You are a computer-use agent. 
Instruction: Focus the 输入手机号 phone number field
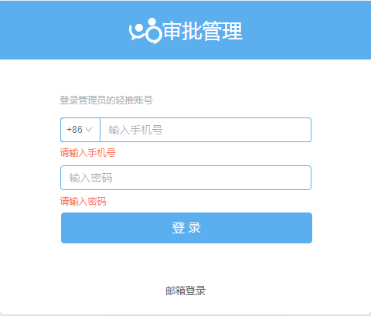tap(206, 130)
